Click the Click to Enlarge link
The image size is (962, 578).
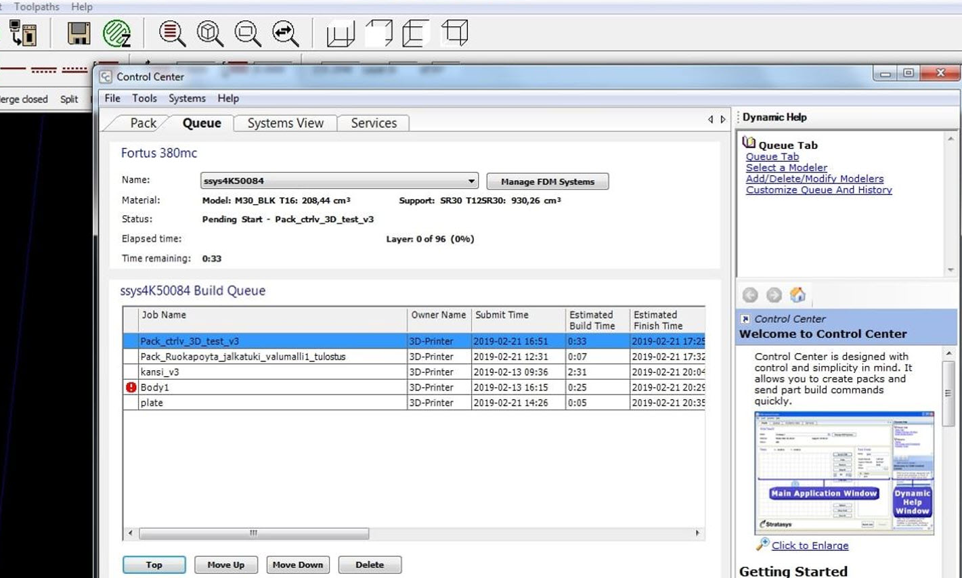point(810,546)
